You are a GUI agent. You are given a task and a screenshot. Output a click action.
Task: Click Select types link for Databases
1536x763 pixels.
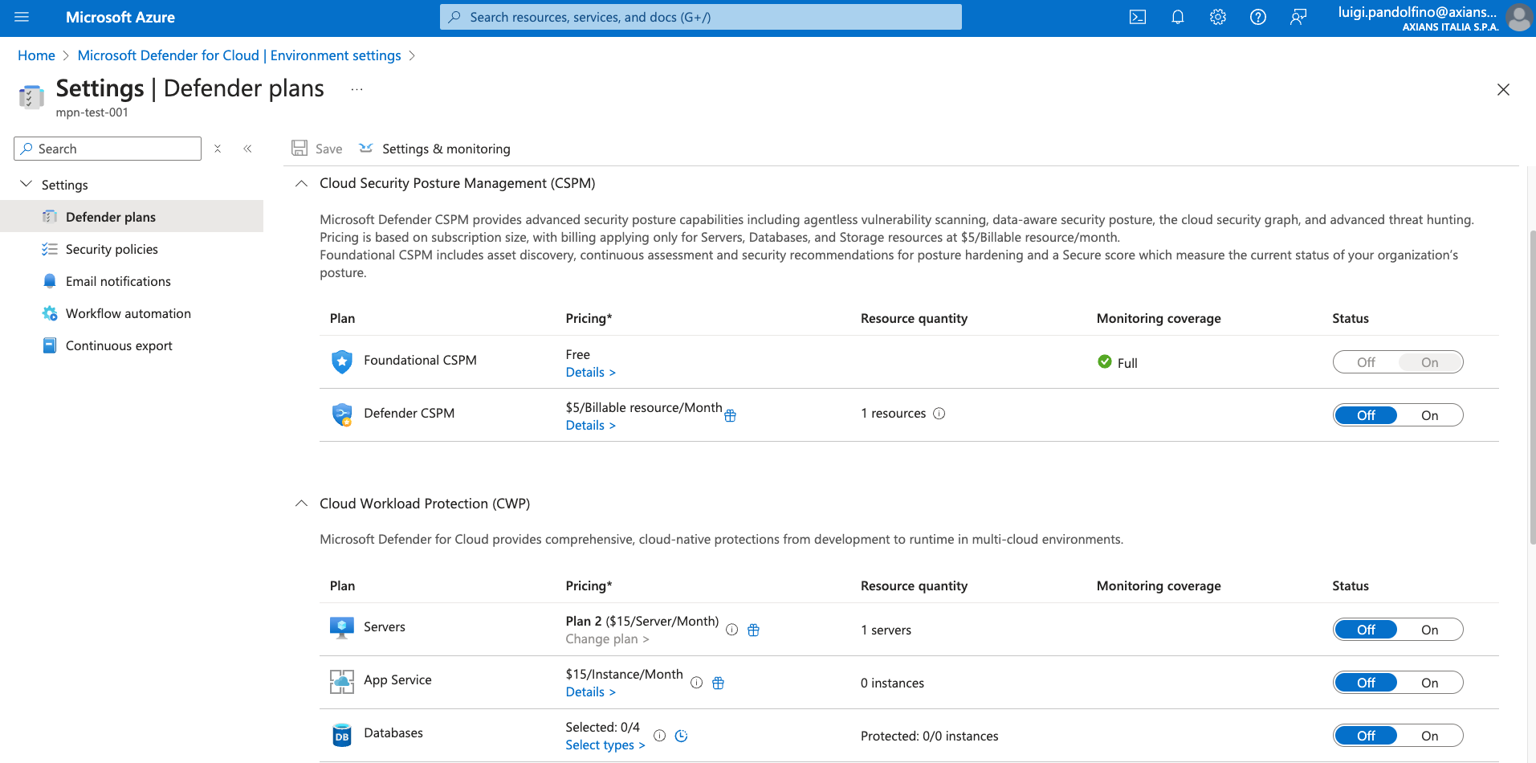click(x=605, y=745)
